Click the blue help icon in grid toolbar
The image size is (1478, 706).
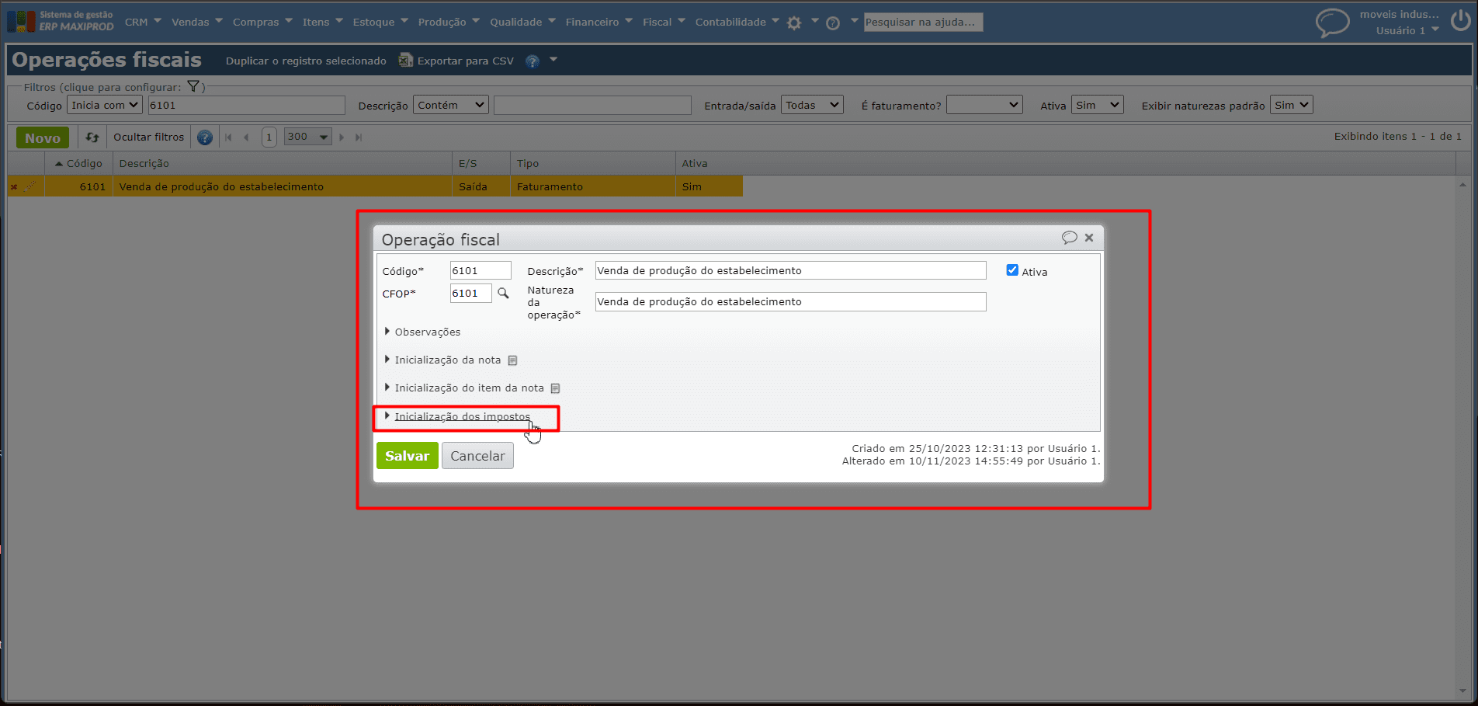coord(205,137)
